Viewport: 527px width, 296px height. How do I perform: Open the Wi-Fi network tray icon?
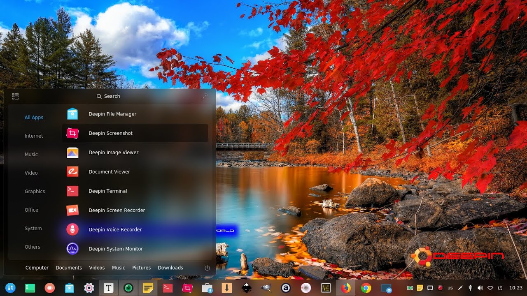tap(490, 288)
